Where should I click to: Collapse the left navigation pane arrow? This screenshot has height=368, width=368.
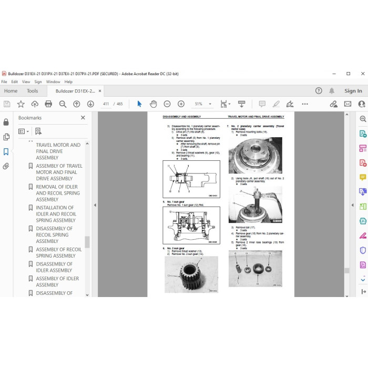pyautogui.click(x=95, y=205)
